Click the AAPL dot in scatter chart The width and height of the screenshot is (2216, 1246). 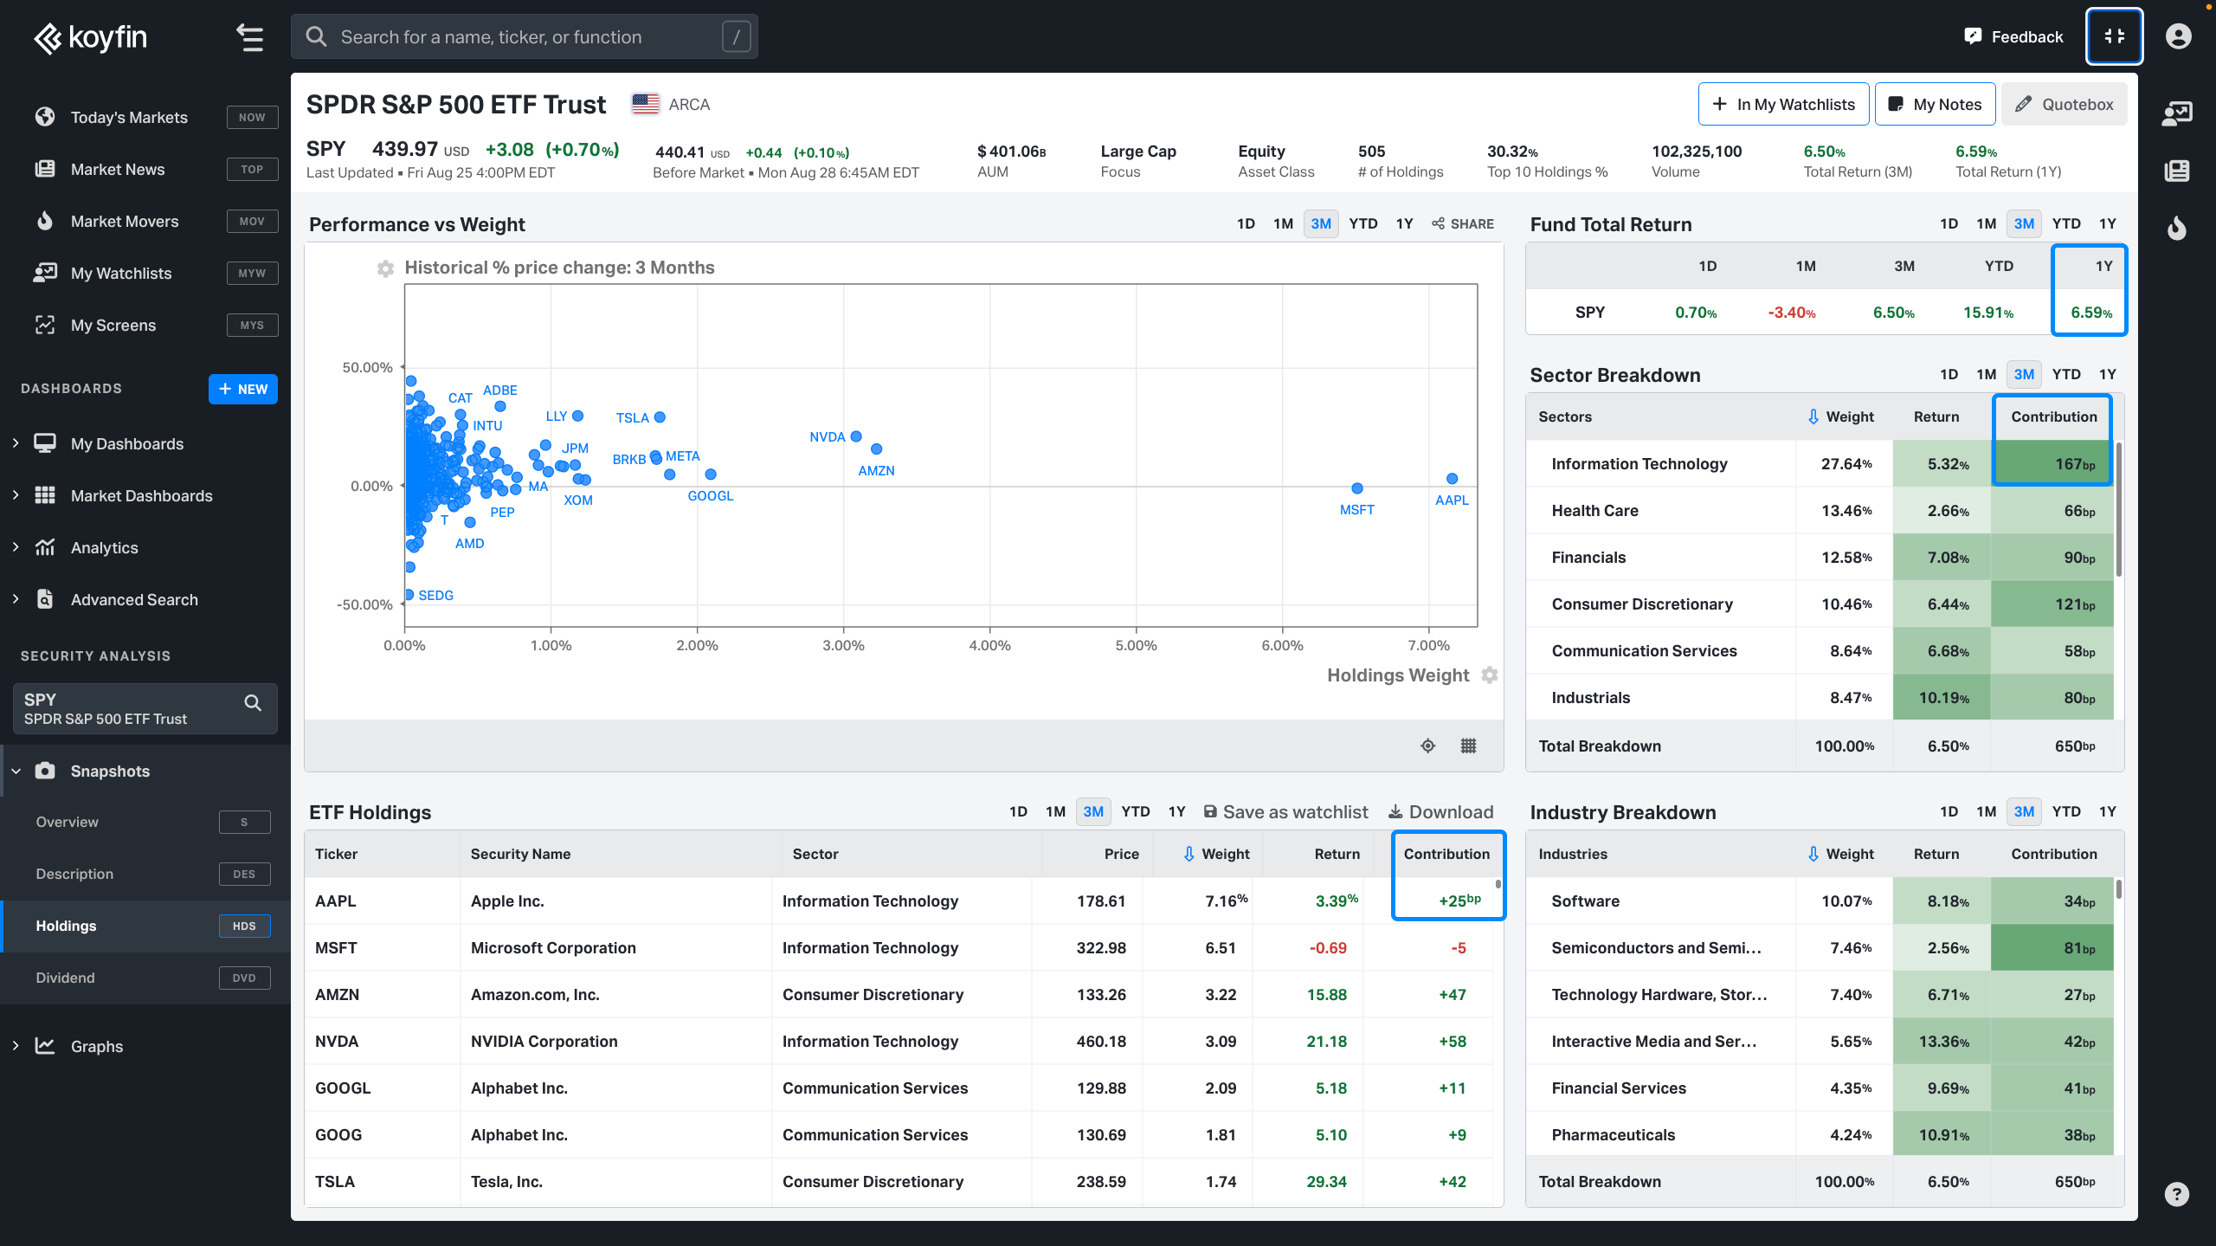click(1452, 478)
